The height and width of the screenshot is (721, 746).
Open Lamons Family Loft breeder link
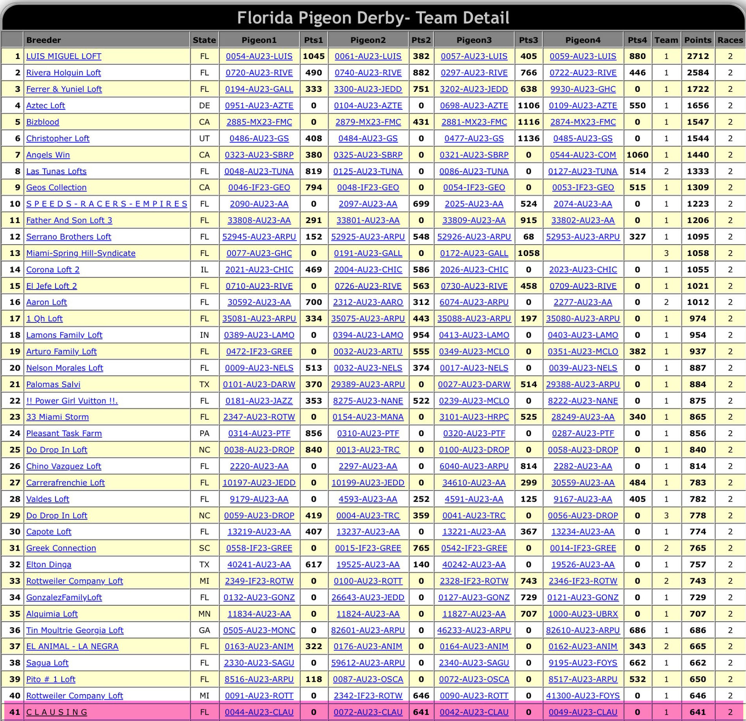click(64, 335)
